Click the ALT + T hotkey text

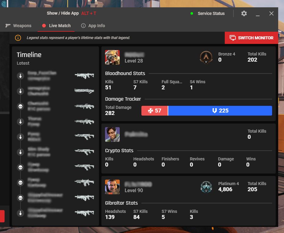(x=89, y=13)
